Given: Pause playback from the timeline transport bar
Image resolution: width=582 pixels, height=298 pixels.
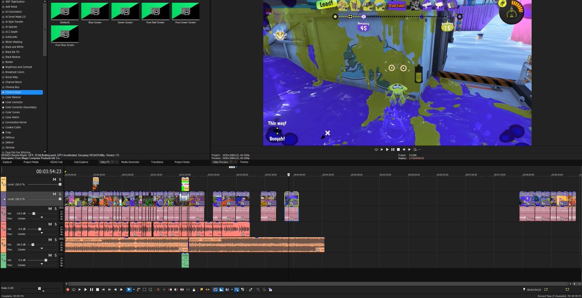Looking at the screenshot, I should pyautogui.click(x=92, y=290).
